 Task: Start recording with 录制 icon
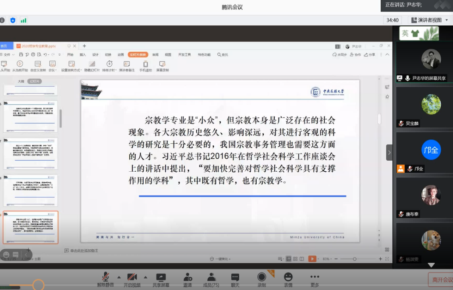pyautogui.click(x=262, y=279)
